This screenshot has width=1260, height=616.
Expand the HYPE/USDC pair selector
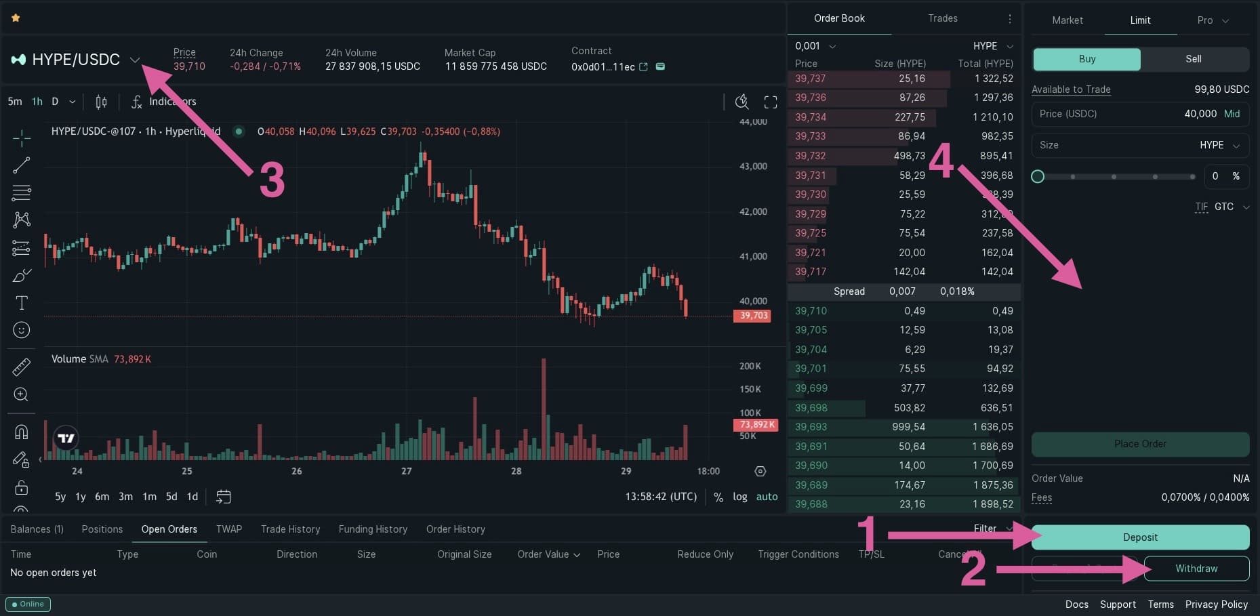point(135,60)
